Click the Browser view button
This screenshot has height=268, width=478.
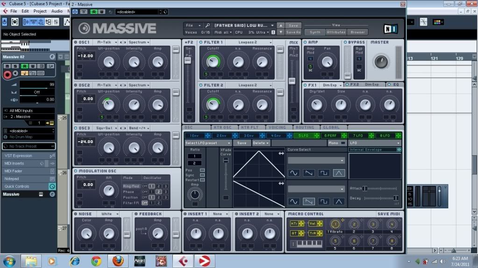[x=357, y=32]
